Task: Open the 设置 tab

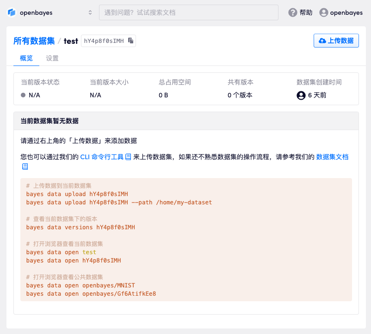Action: click(52, 58)
